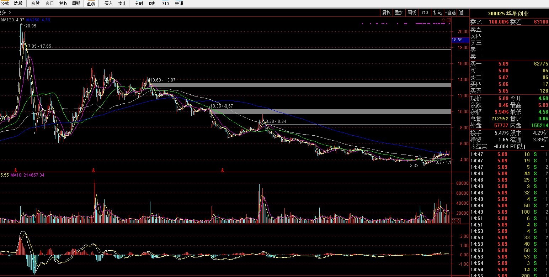Image resolution: width=549 pixels, height=277 pixels.
Task: Open the 选股 menu
Action: [x=18, y=3]
